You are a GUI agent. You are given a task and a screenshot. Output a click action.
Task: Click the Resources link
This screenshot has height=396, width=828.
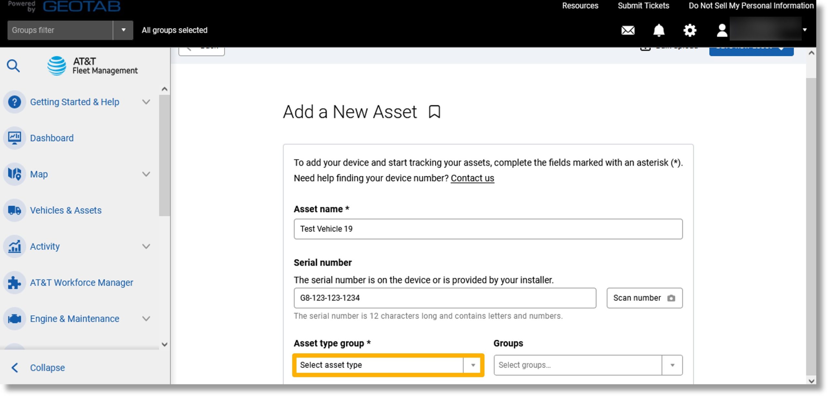[580, 6]
